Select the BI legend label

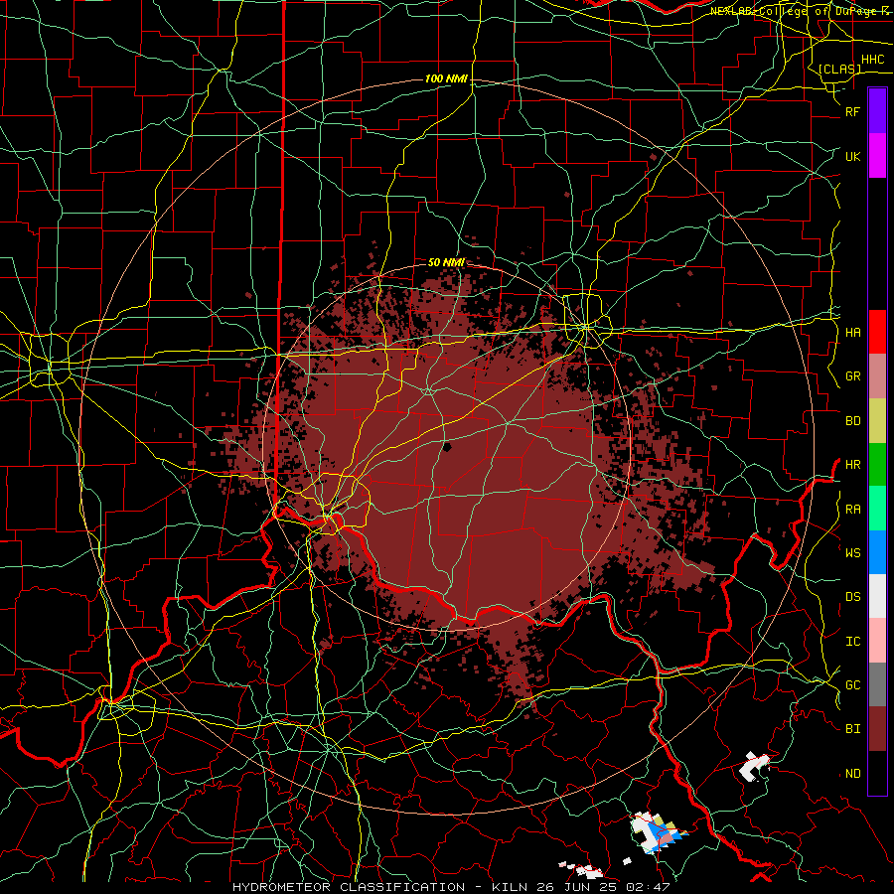(x=853, y=729)
